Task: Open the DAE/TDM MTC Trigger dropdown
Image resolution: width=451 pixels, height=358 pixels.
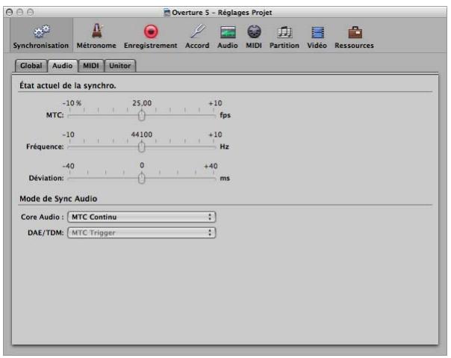Action: point(142,232)
